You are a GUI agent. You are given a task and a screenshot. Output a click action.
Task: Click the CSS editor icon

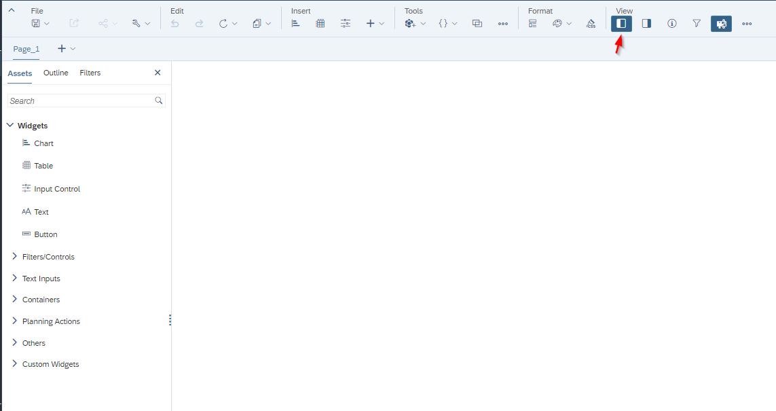(x=591, y=23)
